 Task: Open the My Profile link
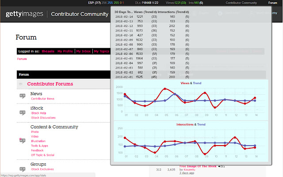(x=65, y=51)
